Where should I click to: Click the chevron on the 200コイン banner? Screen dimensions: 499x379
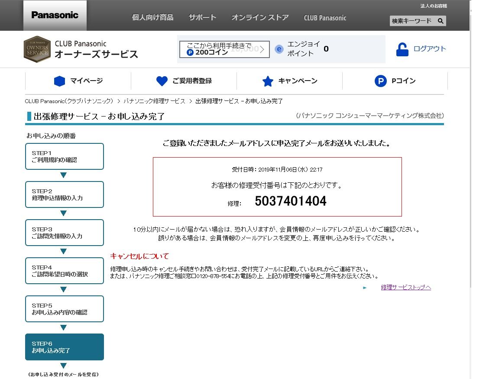coord(262,49)
